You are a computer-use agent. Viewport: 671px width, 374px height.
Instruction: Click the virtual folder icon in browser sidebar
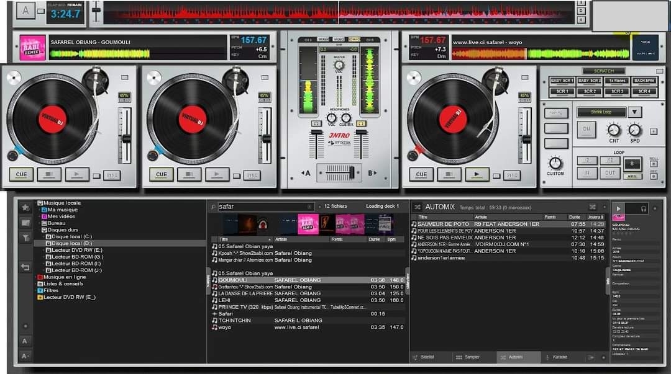(25, 223)
